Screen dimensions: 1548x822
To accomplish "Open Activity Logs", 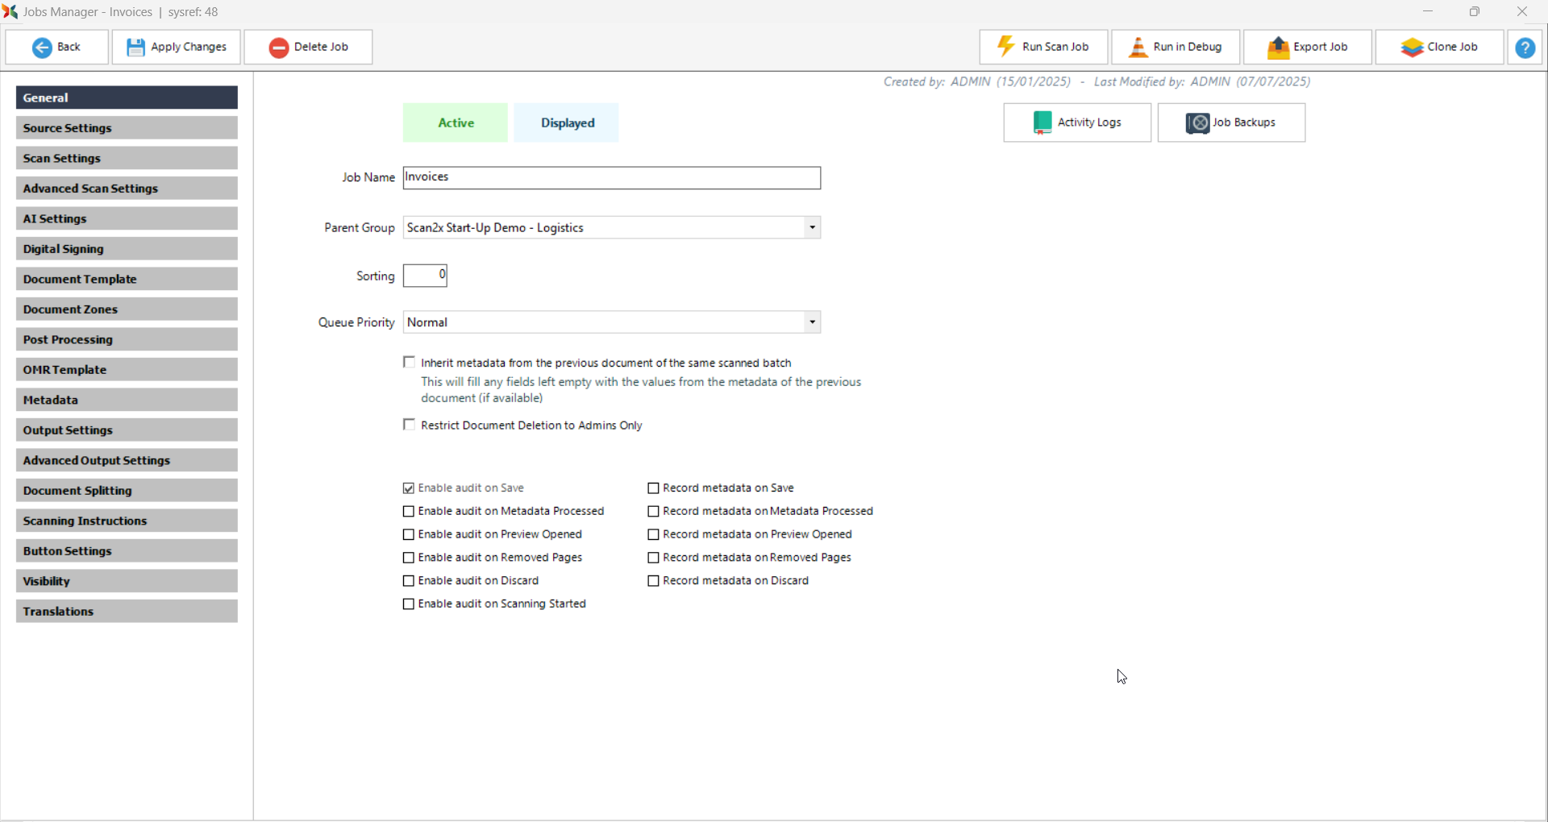I will [1076, 122].
